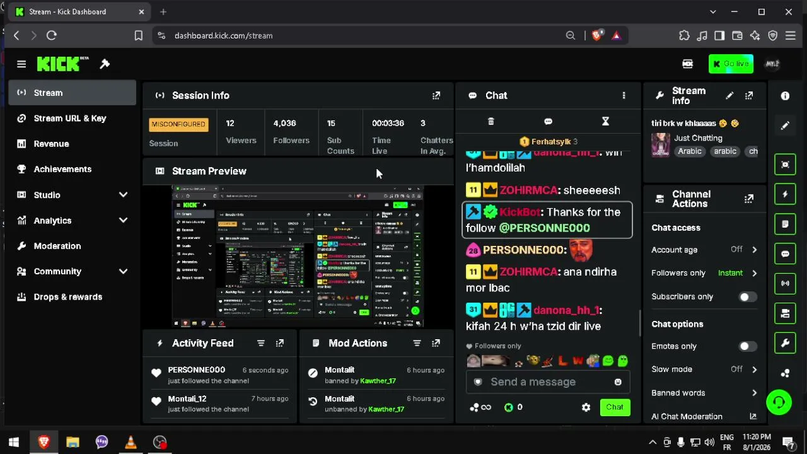Screen dimensions: 807x454
Task: Pop out the Stream info panel
Action: pyautogui.click(x=749, y=96)
